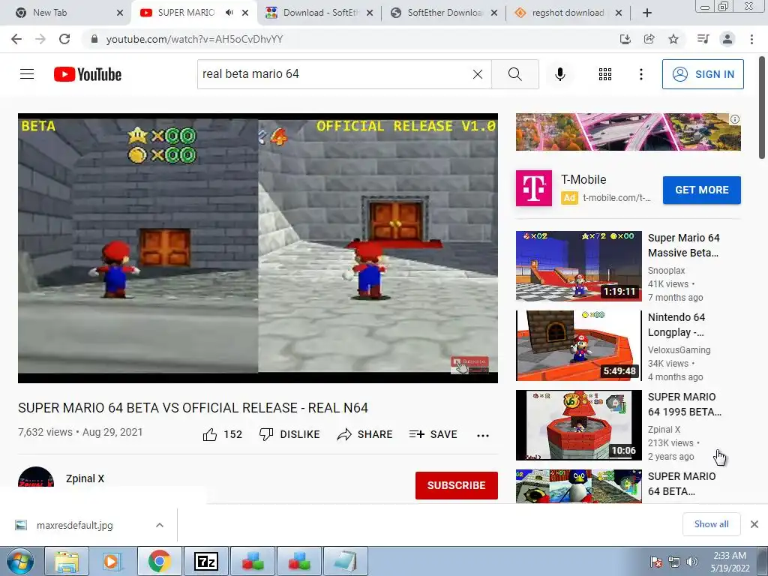Viewport: 768px width, 576px height.
Task: Open the volume speaker tray icon
Action: click(x=692, y=562)
